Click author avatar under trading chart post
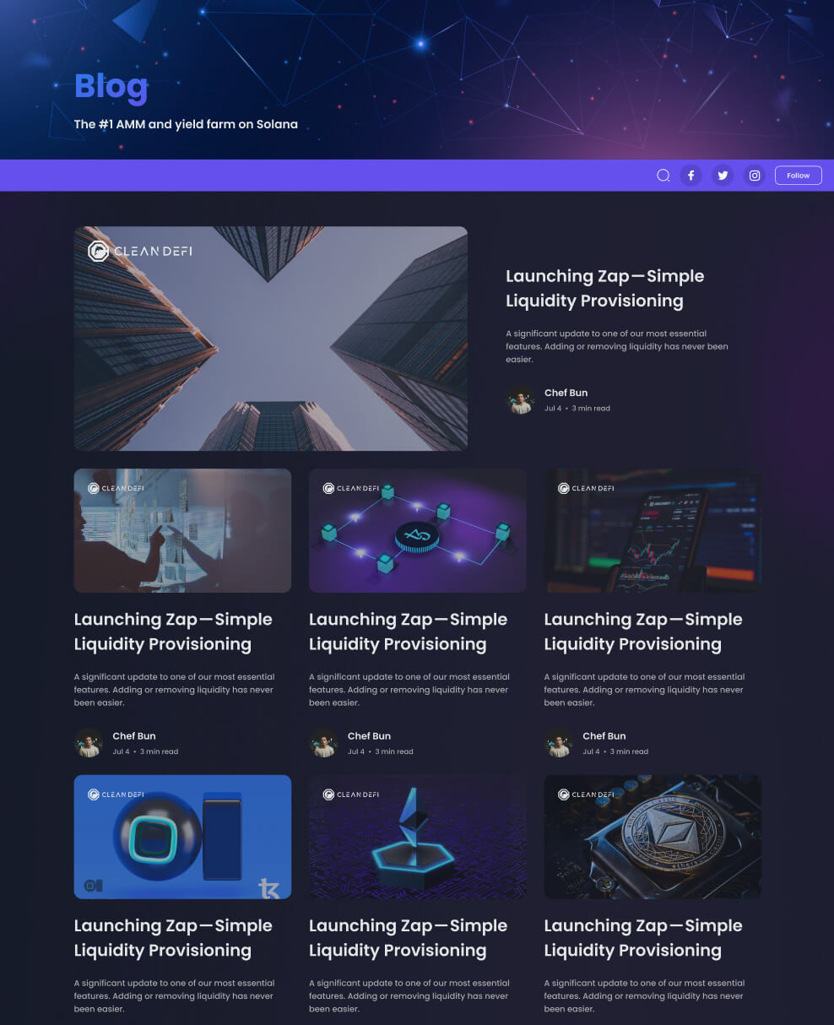 [x=558, y=743]
